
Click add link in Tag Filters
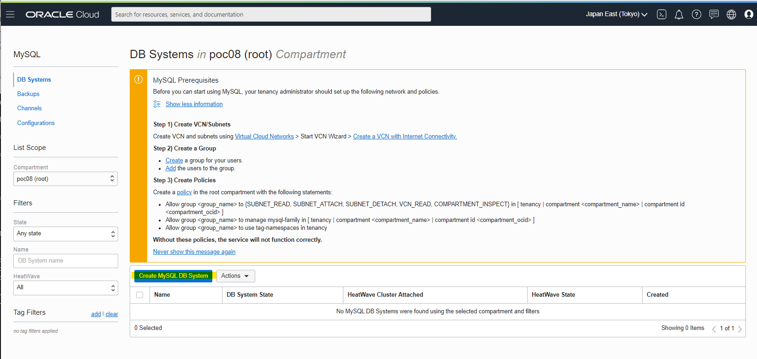[x=96, y=314]
